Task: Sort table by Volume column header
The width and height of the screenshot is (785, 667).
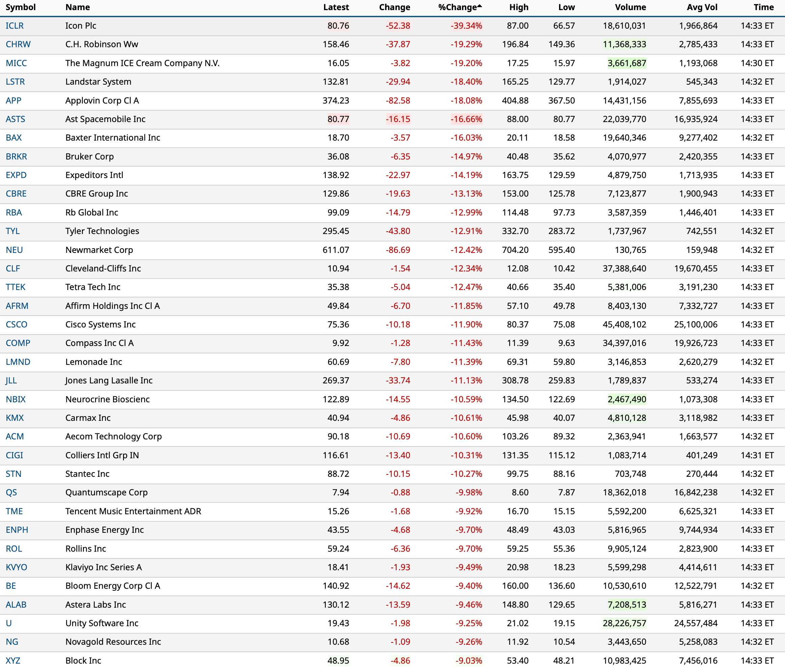Action: pyautogui.click(x=630, y=7)
